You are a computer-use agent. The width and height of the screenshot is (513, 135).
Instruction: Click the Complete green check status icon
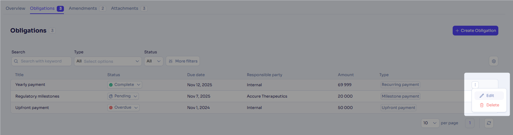point(111,85)
